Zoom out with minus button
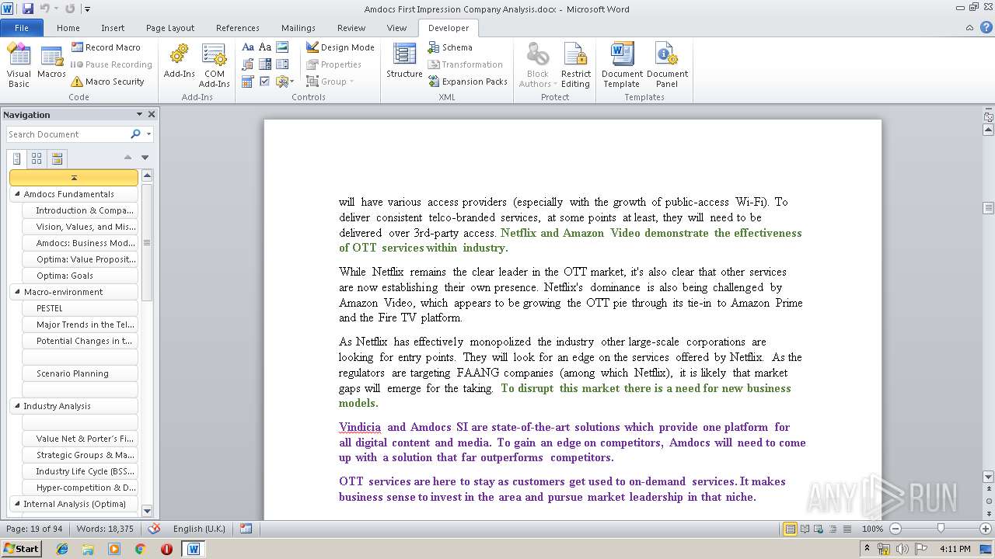This screenshot has height=559, width=995. pos(895,529)
